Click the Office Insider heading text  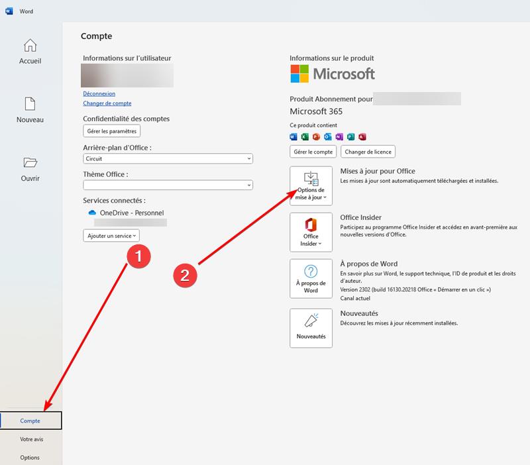click(x=360, y=217)
